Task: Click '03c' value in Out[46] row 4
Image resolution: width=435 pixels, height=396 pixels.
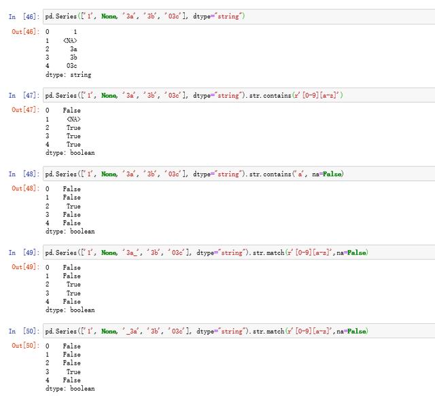Action: pos(72,66)
